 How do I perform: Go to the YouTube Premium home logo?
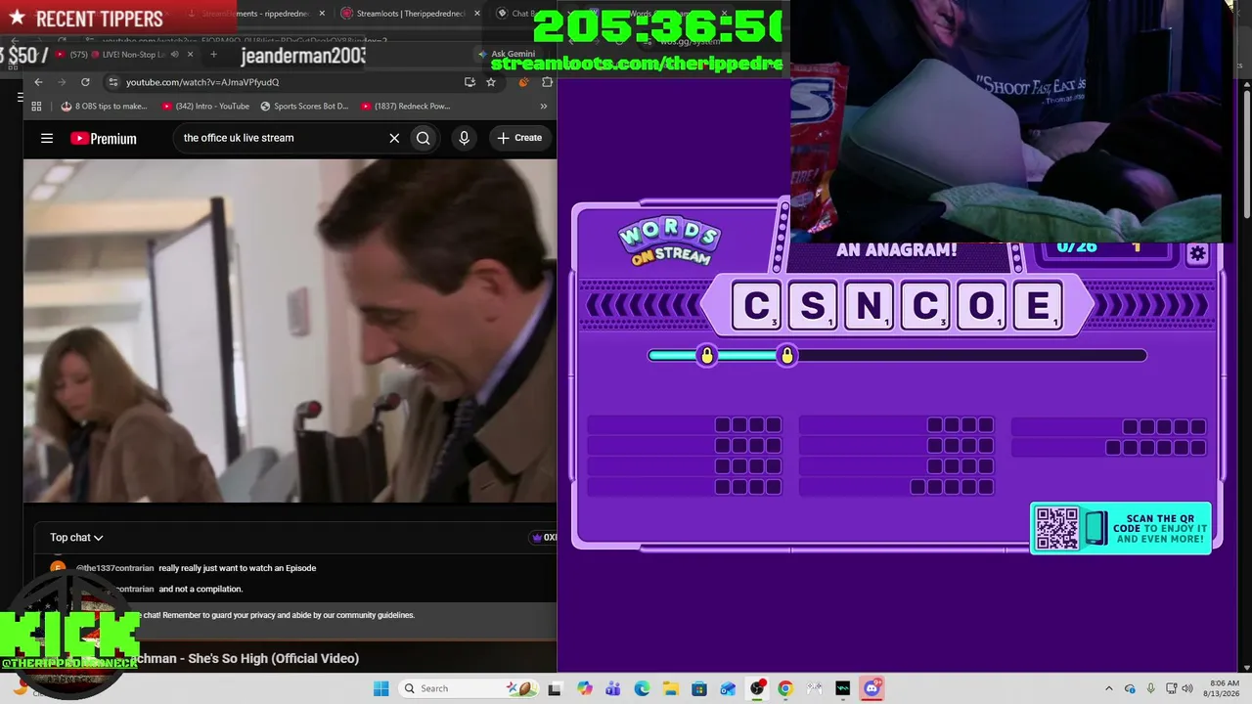(x=104, y=139)
